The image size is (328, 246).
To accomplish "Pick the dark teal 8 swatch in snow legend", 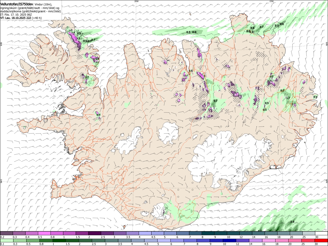I will 208,233.
